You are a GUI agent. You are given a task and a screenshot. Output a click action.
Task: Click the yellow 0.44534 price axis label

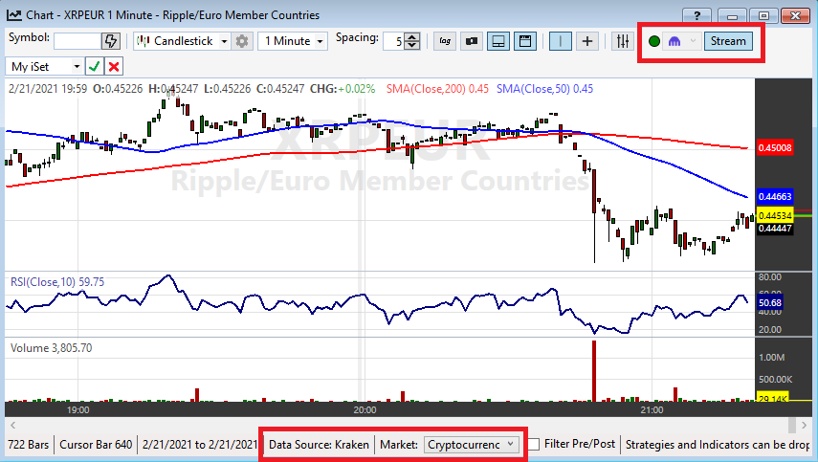(775, 215)
